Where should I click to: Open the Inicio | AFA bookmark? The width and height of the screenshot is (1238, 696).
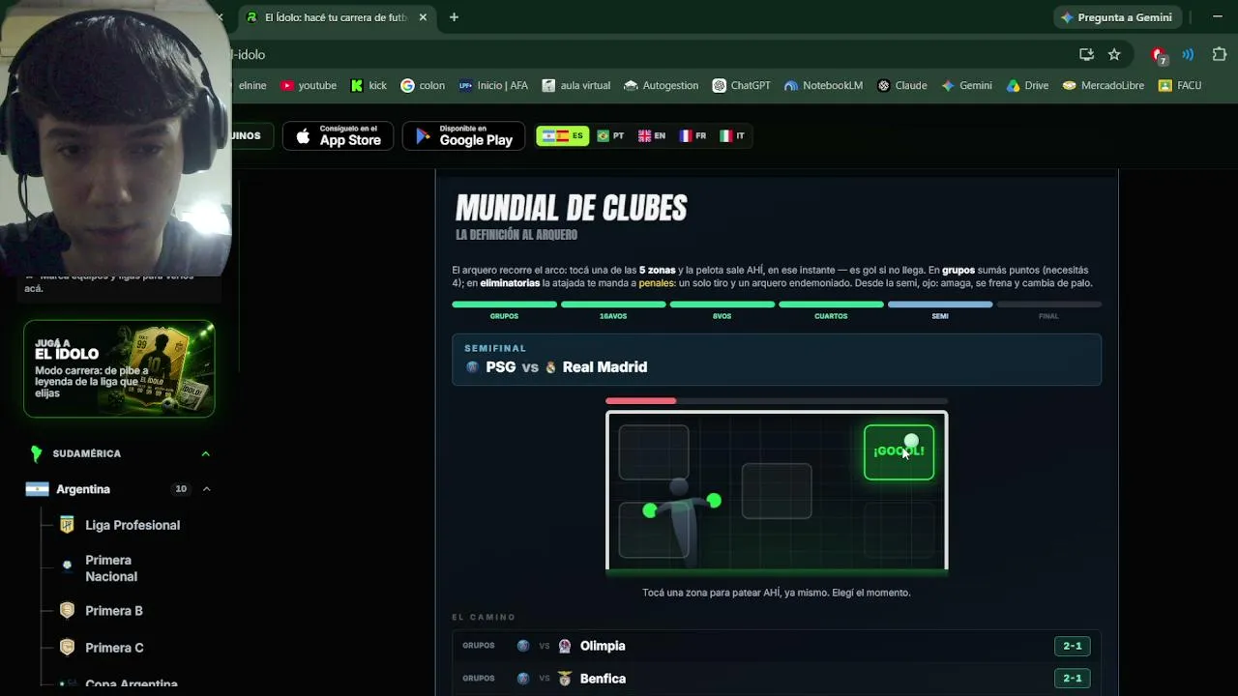pyautogui.click(x=493, y=85)
